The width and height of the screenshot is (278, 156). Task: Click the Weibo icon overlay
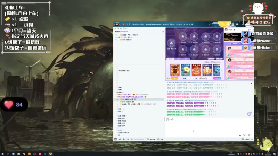point(246,48)
